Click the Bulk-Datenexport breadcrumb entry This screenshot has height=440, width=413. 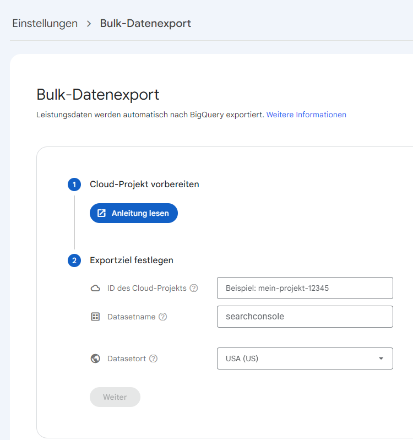(145, 23)
